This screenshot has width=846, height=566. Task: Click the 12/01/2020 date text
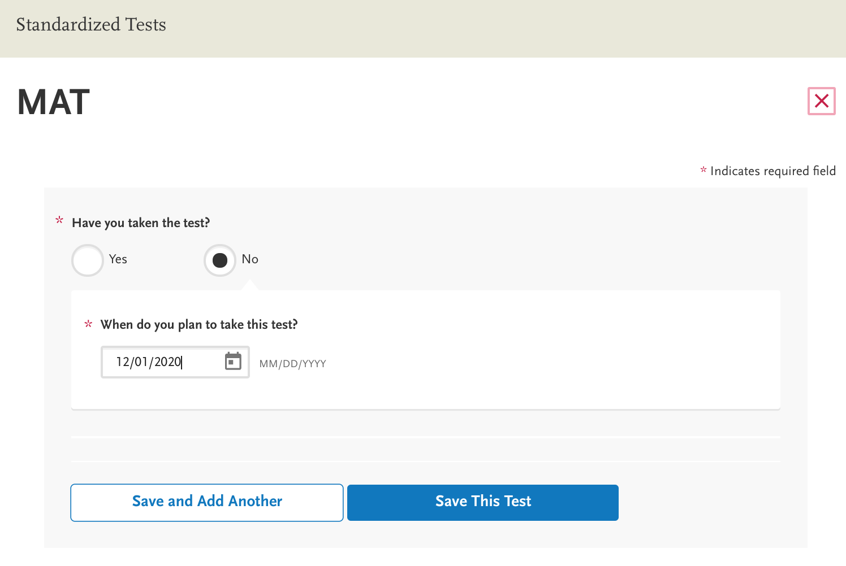click(149, 362)
